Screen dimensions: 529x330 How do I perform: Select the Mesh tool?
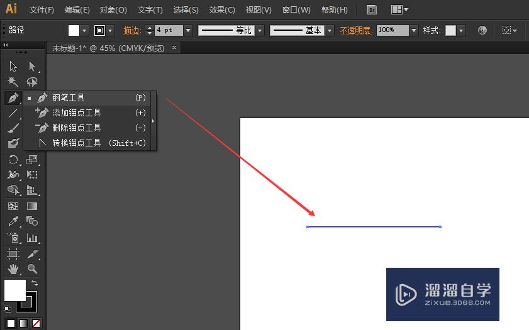pyautogui.click(x=13, y=206)
